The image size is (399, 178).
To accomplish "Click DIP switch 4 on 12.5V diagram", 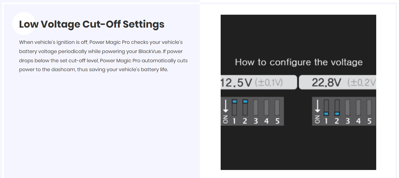I will pyautogui.click(x=267, y=107).
